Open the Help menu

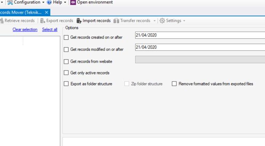tap(57, 2)
